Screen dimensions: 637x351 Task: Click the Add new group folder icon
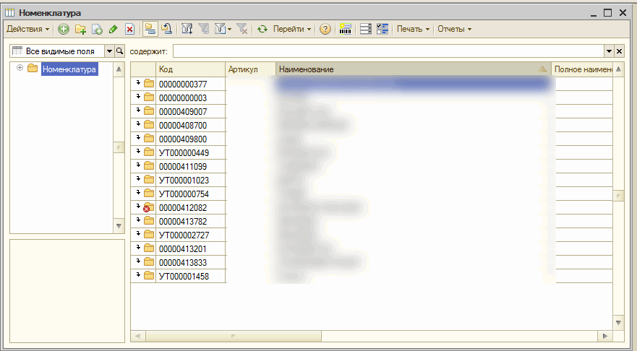pyautogui.click(x=80, y=30)
